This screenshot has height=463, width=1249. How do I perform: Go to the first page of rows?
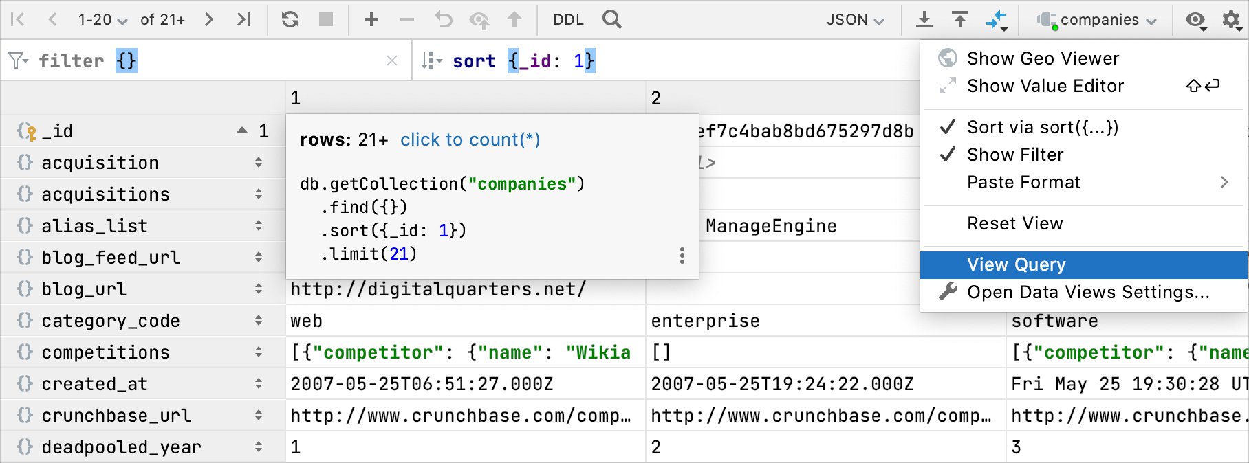[18, 19]
